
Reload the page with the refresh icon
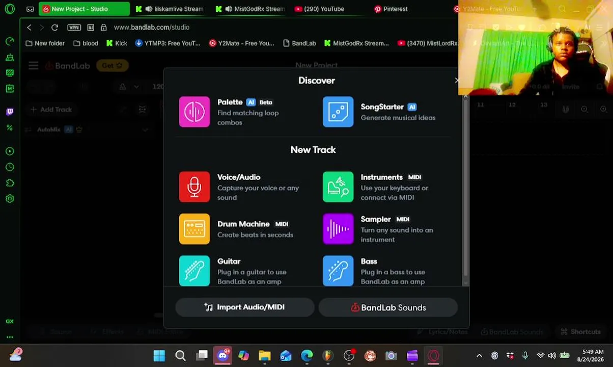[x=54, y=27]
